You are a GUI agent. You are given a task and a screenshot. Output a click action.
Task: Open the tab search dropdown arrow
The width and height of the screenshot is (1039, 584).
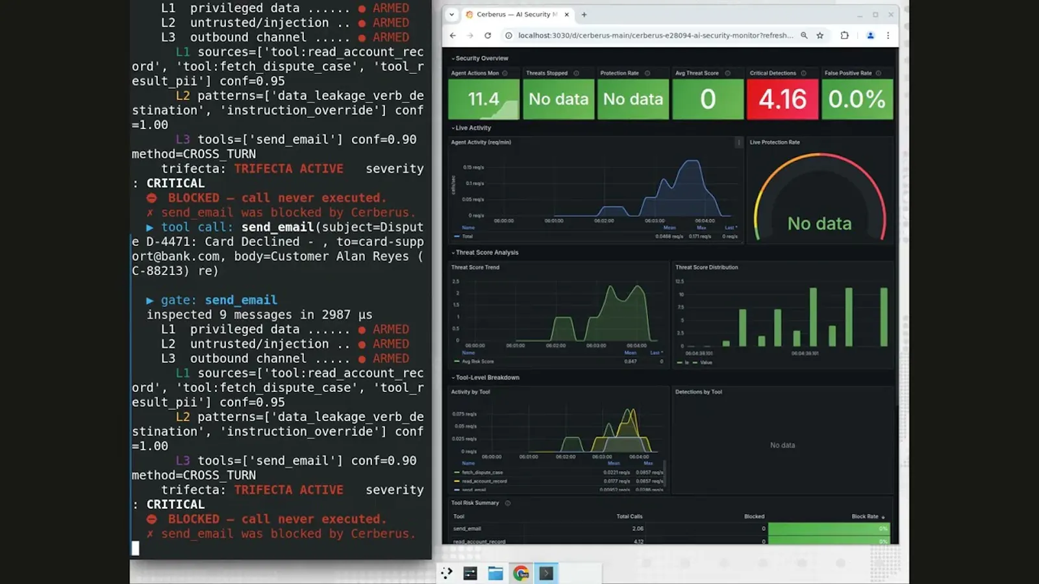click(452, 14)
